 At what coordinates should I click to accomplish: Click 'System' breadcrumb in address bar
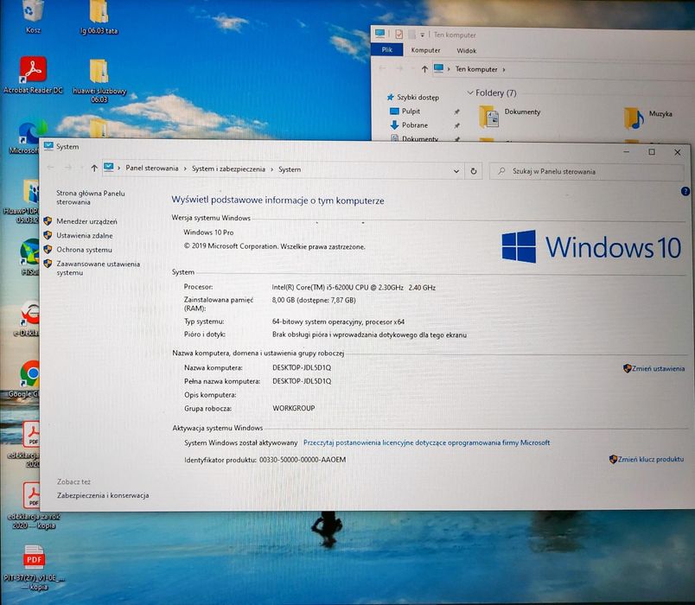(290, 169)
